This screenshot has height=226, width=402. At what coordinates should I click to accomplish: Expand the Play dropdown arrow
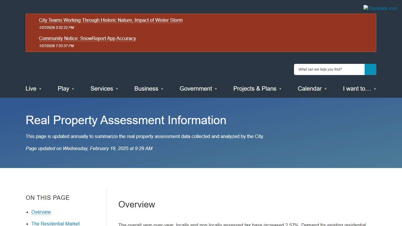(x=73, y=89)
